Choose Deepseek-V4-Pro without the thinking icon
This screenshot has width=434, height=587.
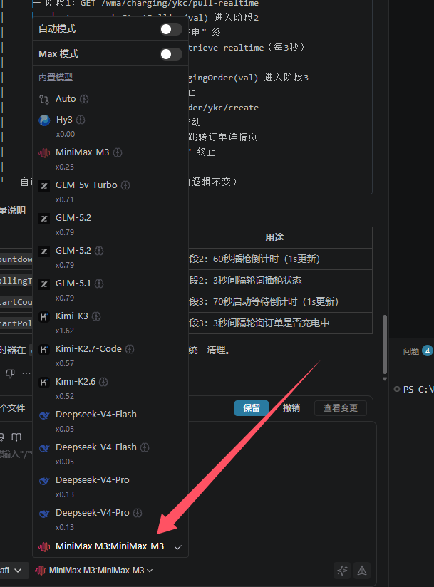click(110, 487)
